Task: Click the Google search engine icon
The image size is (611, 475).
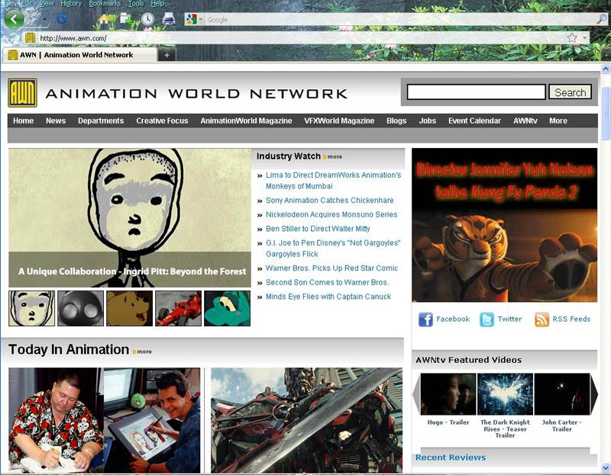Action: [x=192, y=19]
